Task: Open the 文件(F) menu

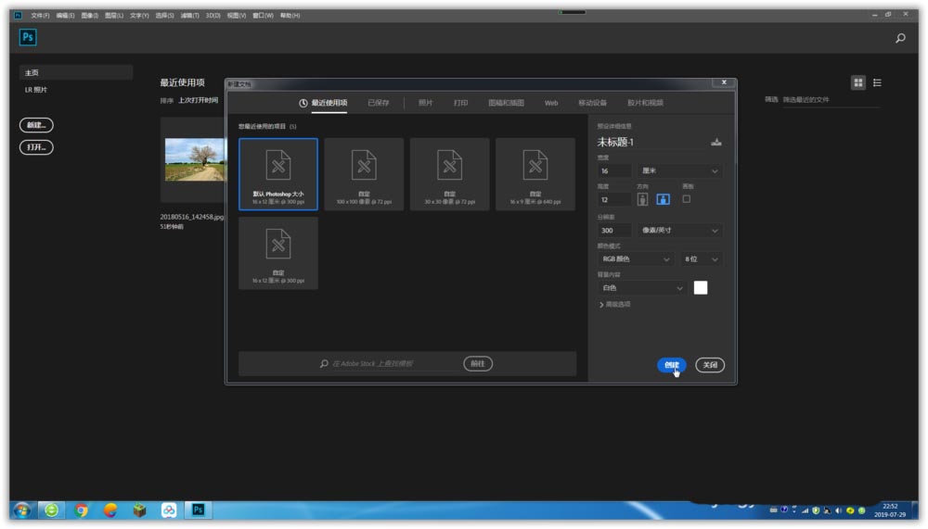Action: 40,16
